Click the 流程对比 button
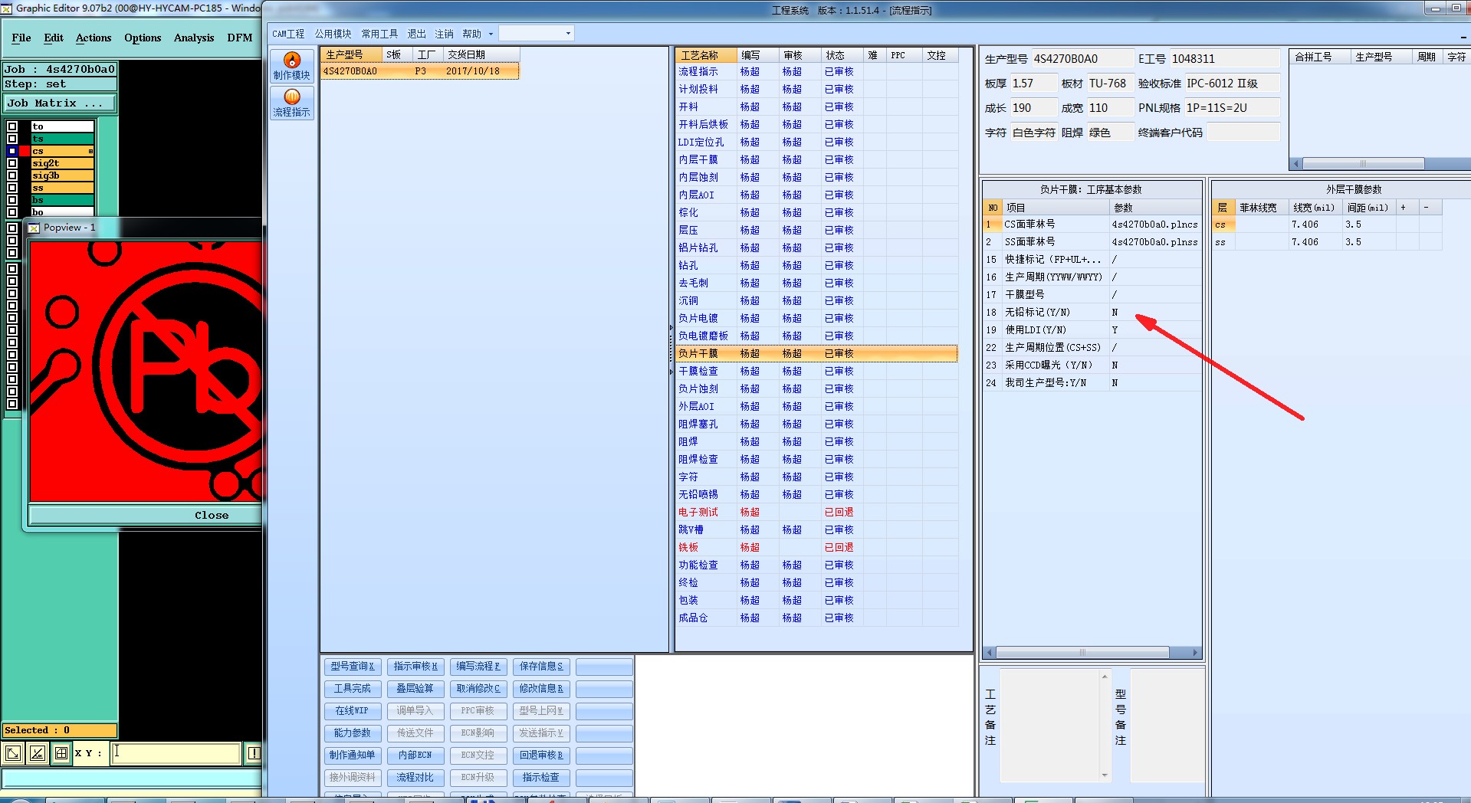The height and width of the screenshot is (803, 1471). [415, 778]
